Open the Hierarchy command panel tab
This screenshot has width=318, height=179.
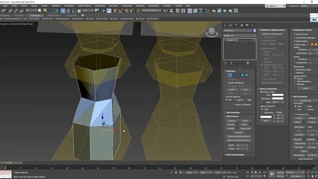tap(236, 25)
